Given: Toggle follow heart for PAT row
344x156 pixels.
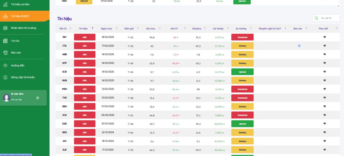Looking at the screenshot, I should [325, 37].
